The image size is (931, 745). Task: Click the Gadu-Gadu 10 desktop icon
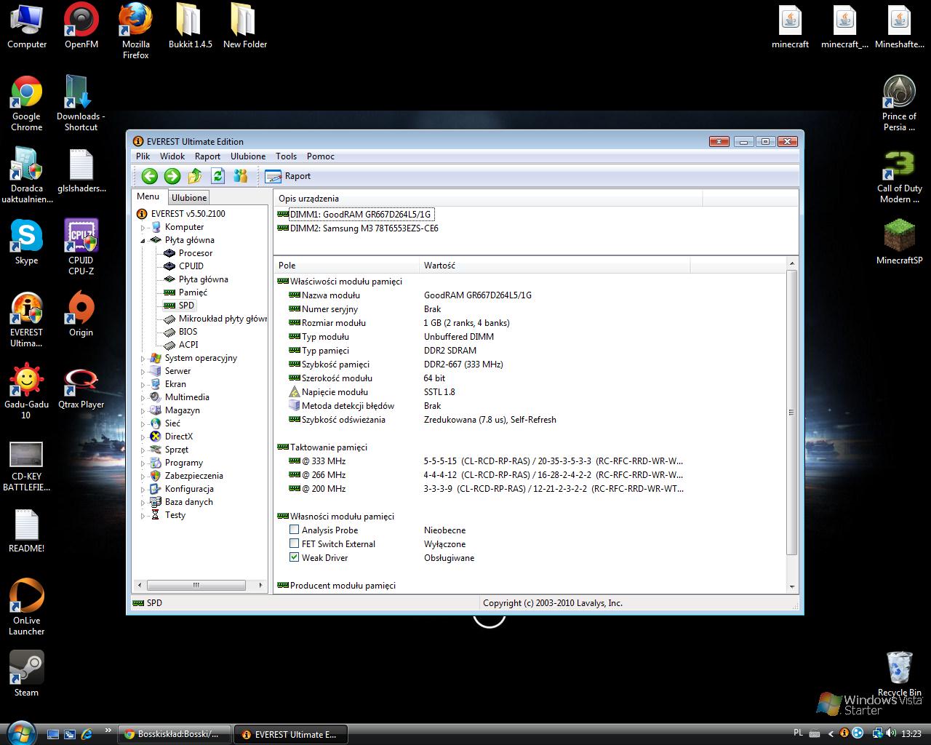(26, 391)
